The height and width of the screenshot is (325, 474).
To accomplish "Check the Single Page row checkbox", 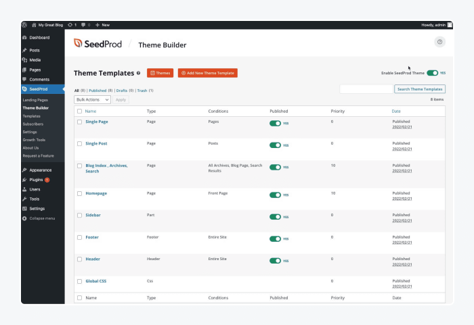I will pos(79,122).
